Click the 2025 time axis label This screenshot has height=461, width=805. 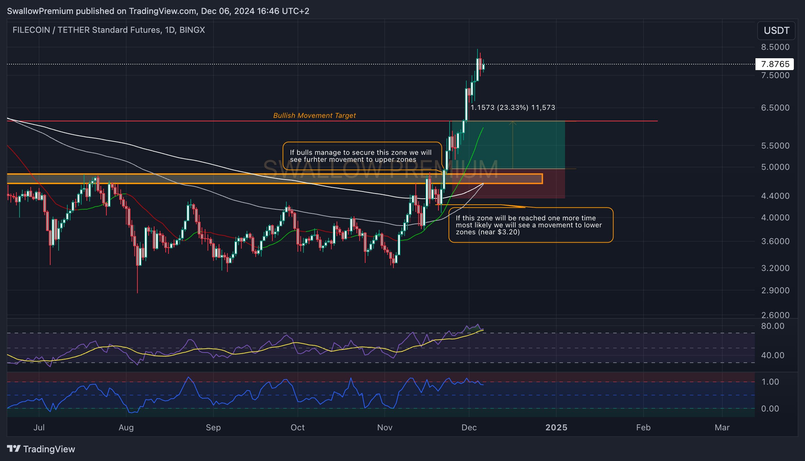[x=556, y=428]
